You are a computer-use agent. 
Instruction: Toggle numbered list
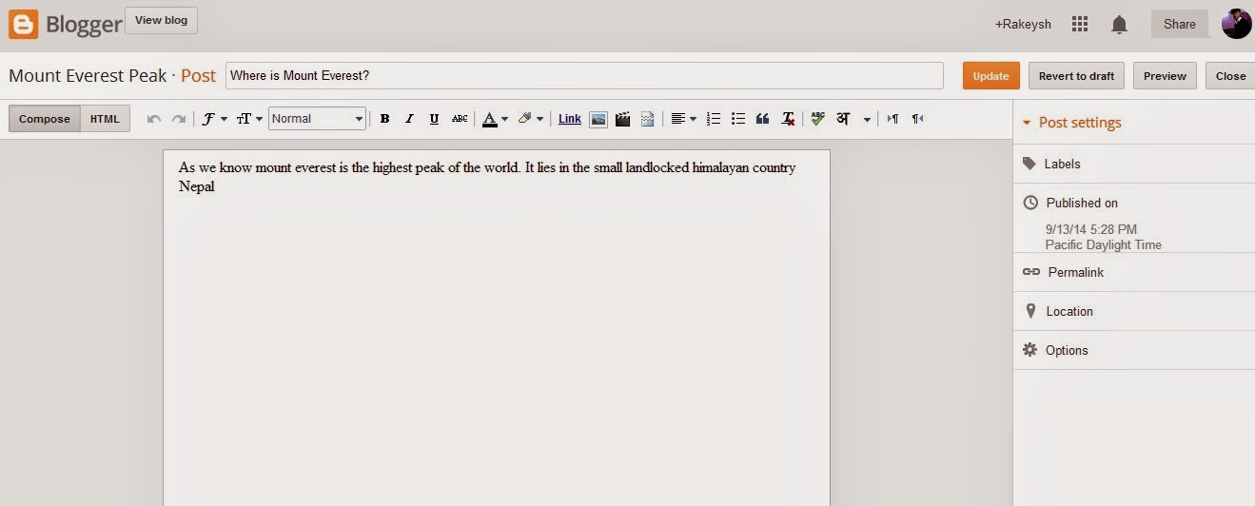click(x=714, y=119)
